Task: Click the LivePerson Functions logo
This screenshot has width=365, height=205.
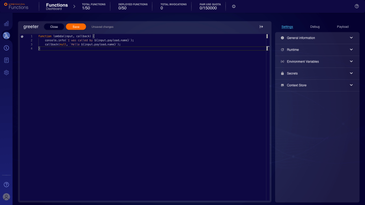Action: pyautogui.click(x=16, y=6)
